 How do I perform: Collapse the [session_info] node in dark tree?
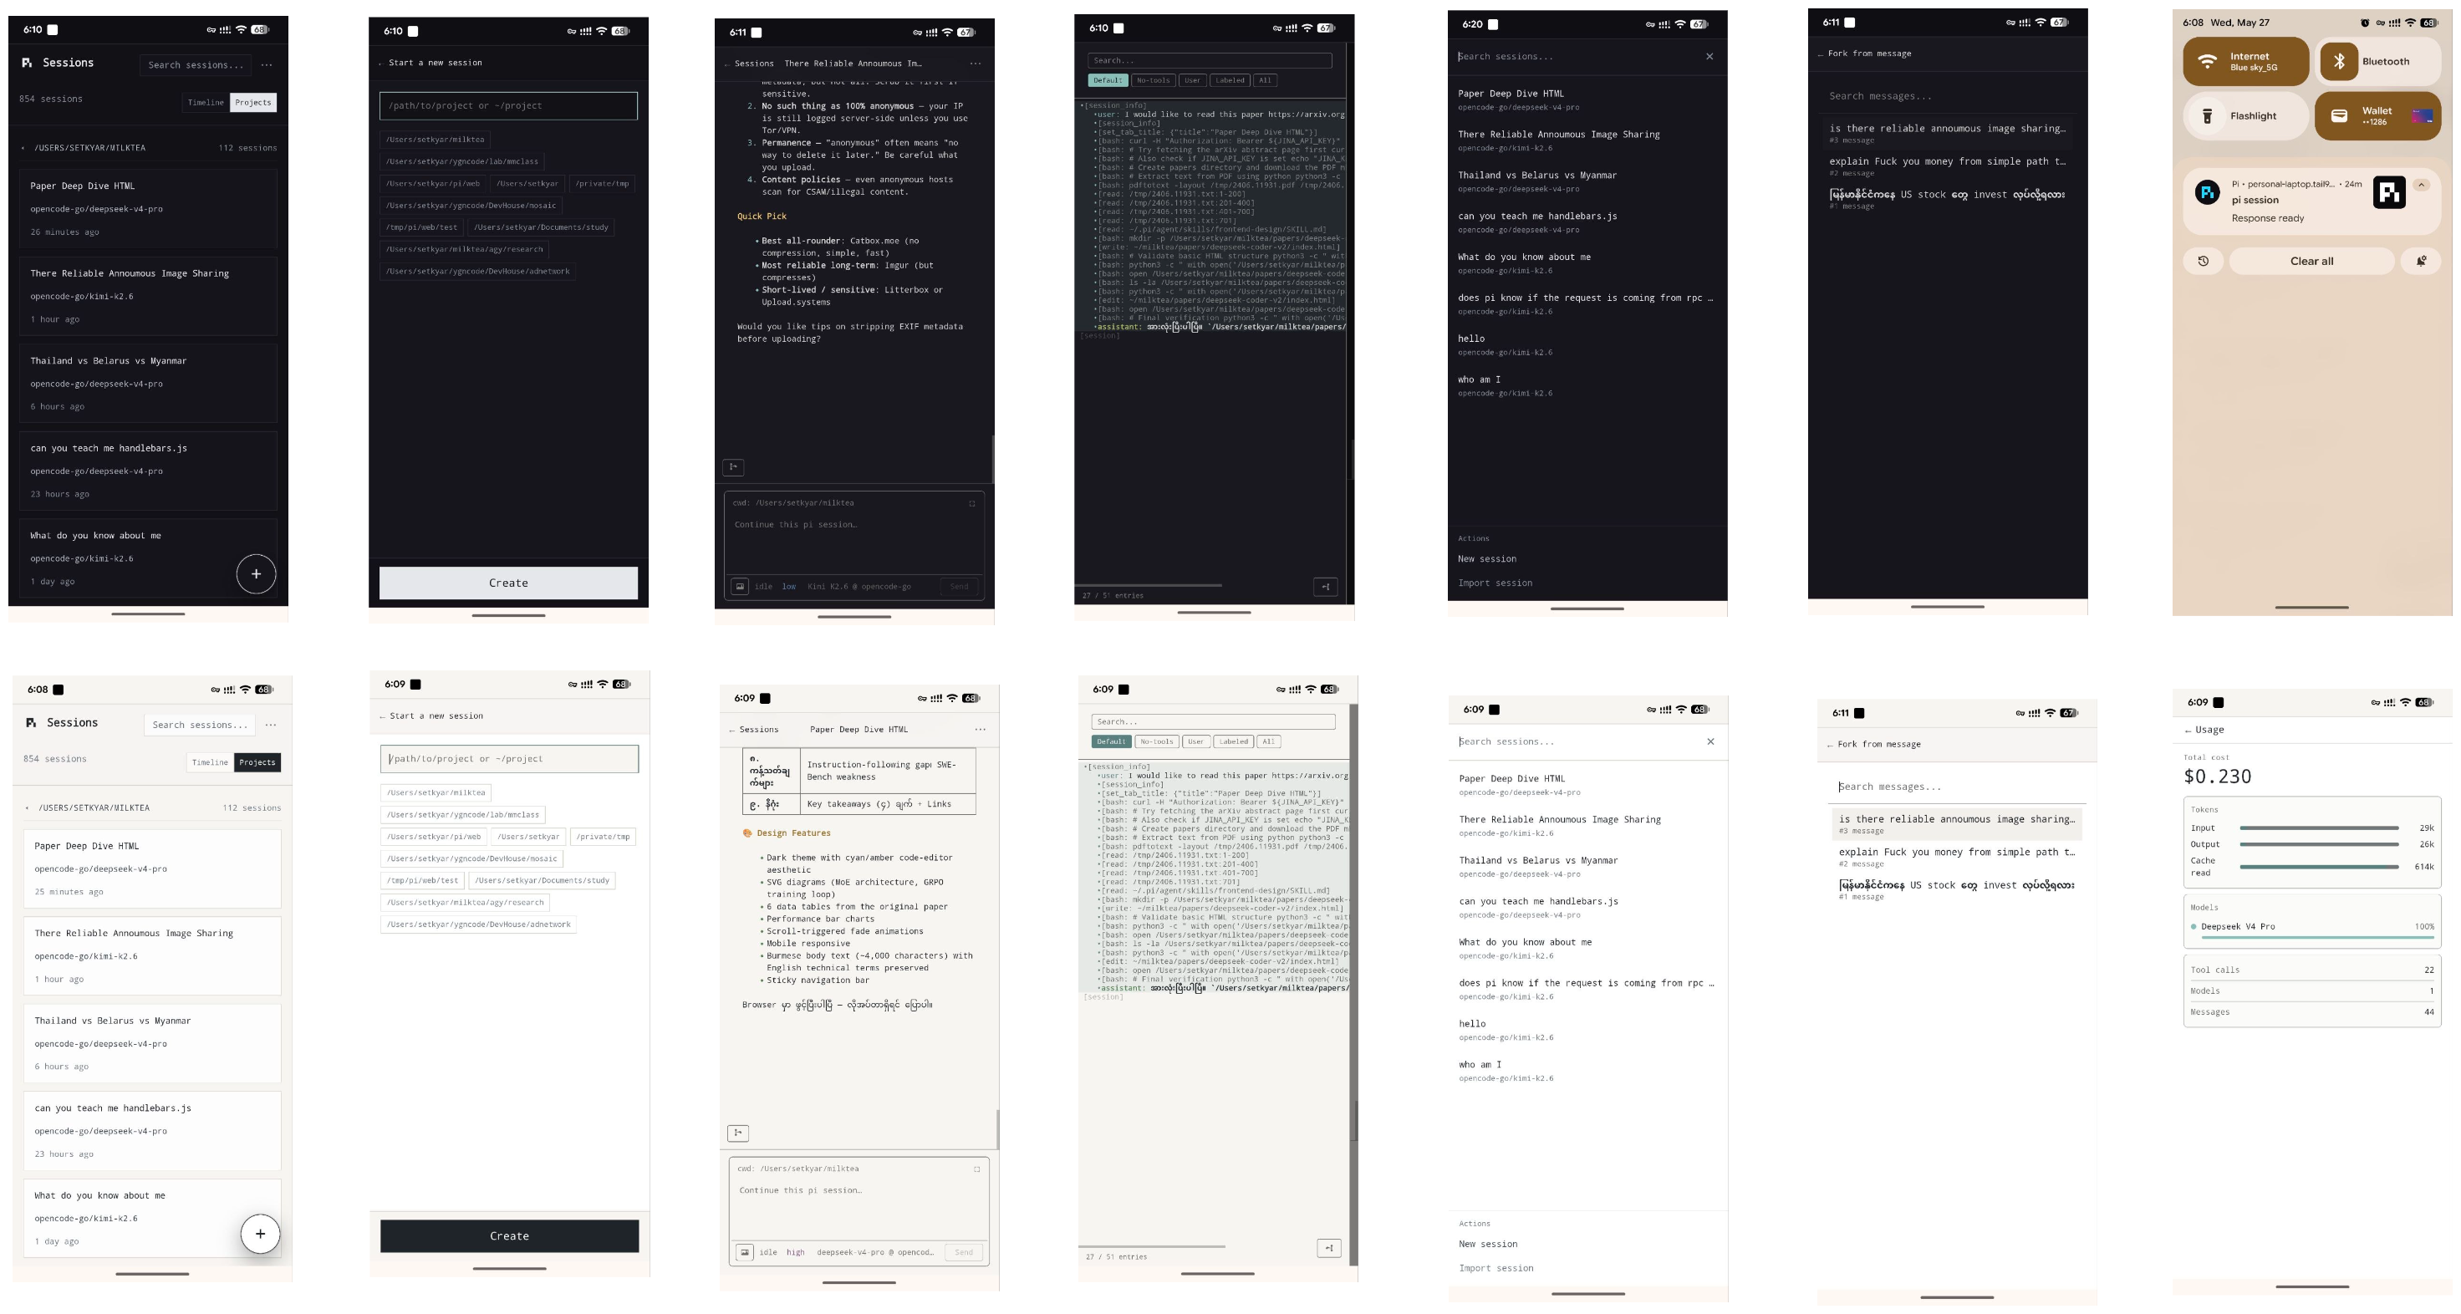click(1114, 105)
